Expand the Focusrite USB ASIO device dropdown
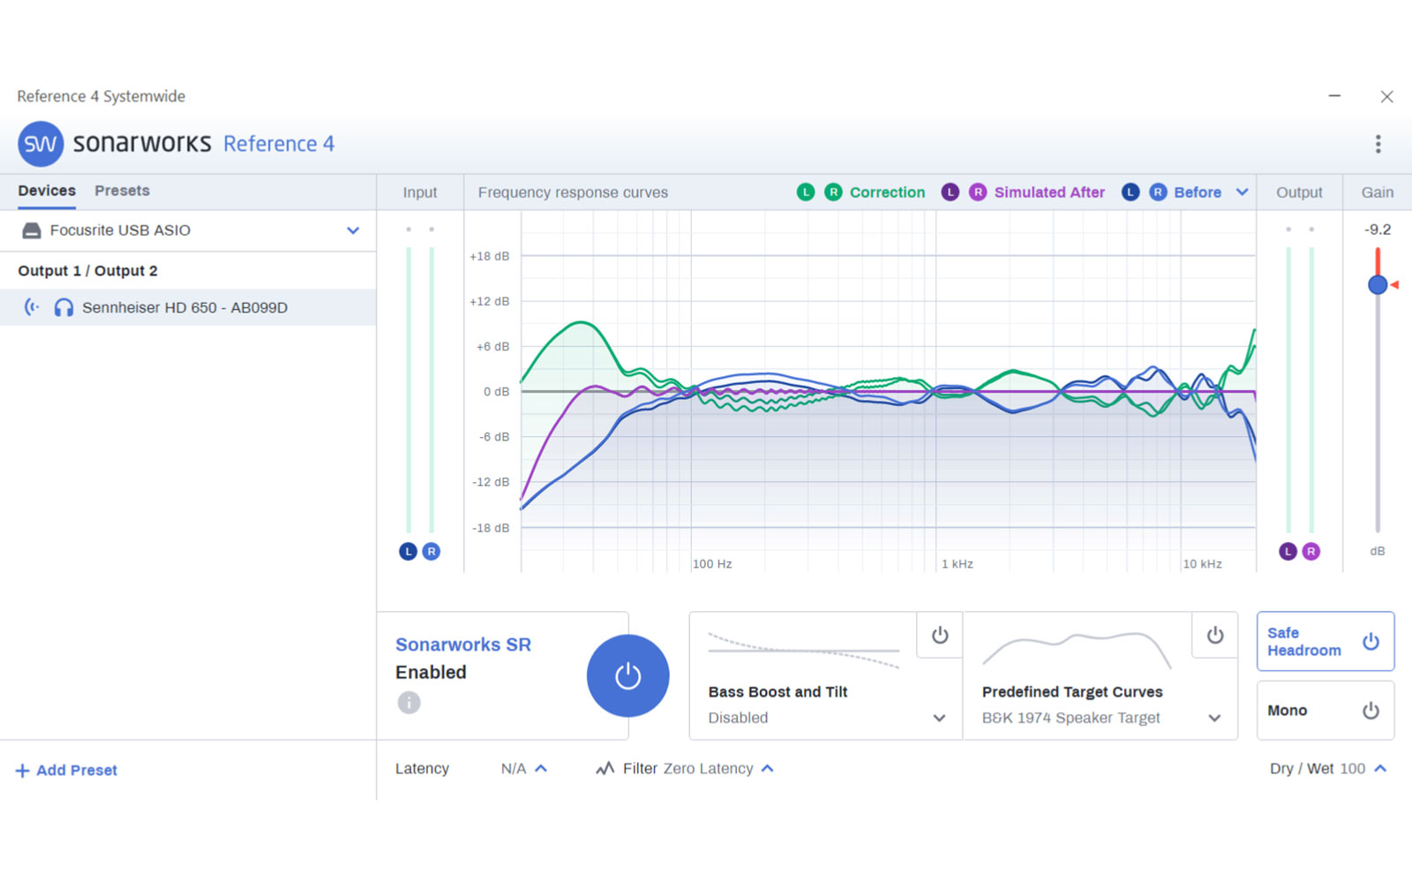The image size is (1412, 889). (353, 230)
